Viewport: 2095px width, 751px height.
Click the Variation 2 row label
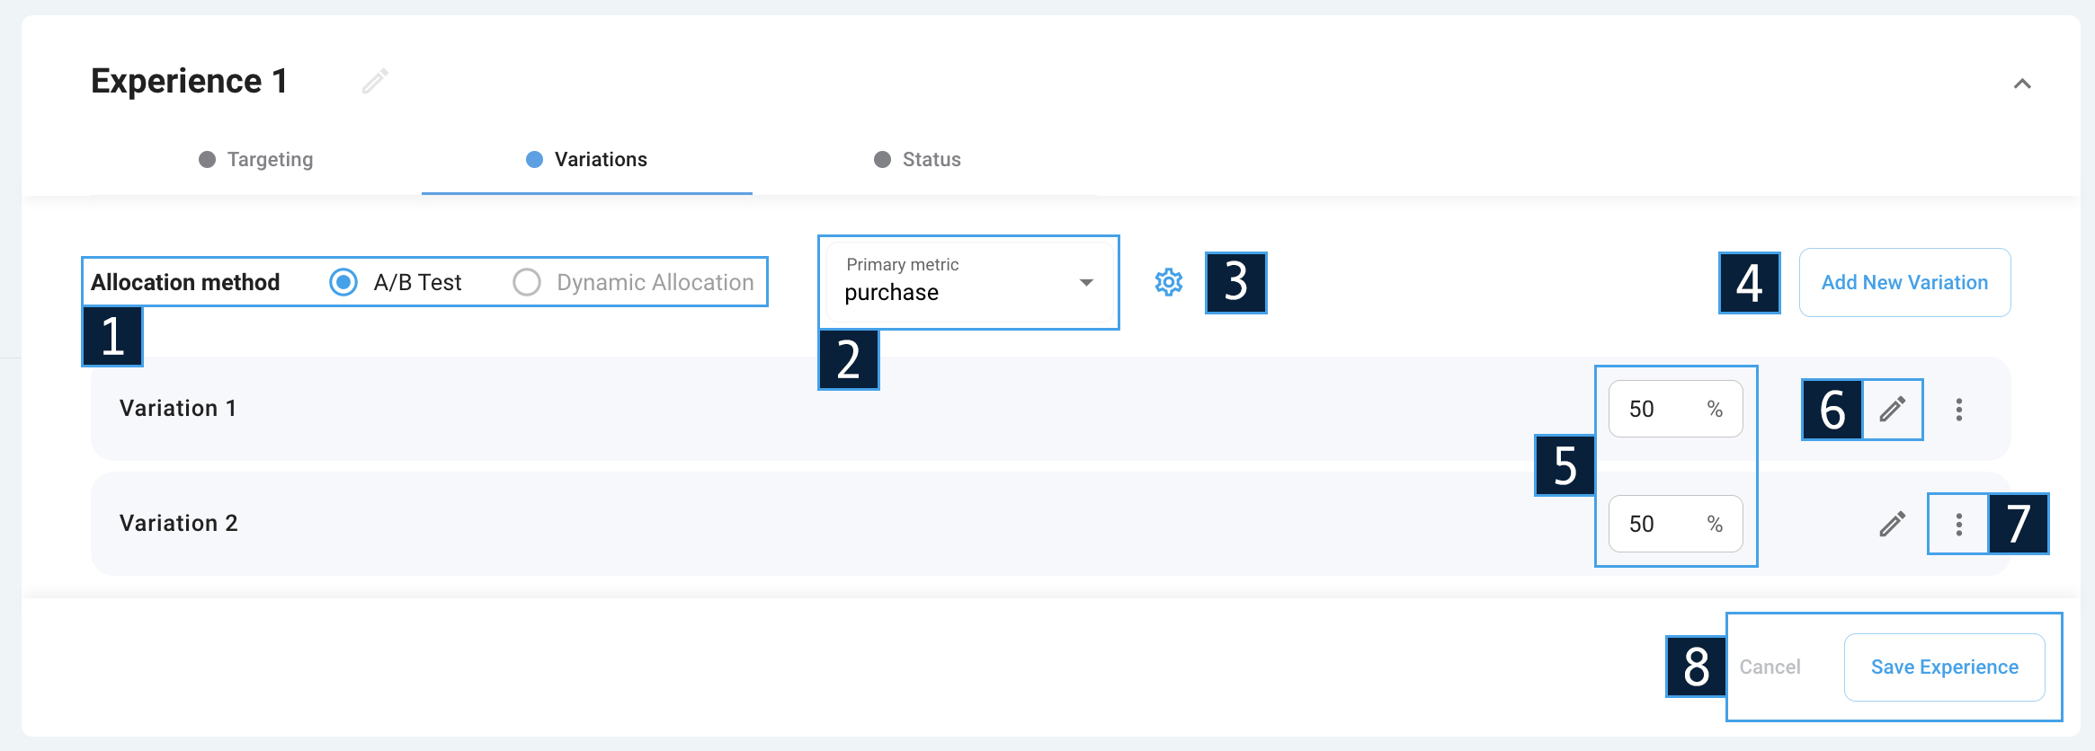tap(179, 523)
